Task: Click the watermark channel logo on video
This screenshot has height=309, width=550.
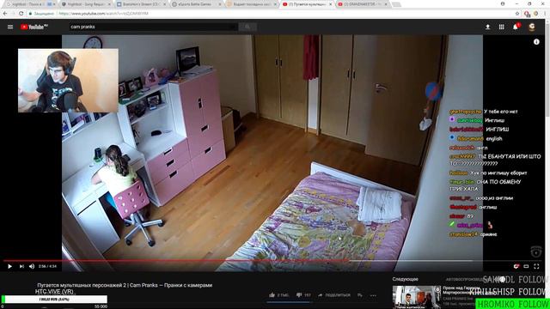Action: 535,251
